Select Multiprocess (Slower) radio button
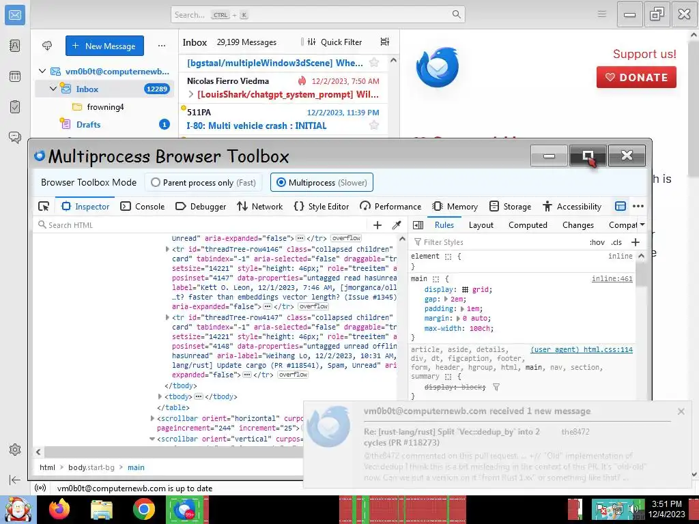Image resolution: width=699 pixels, height=524 pixels. pyautogui.click(x=281, y=182)
